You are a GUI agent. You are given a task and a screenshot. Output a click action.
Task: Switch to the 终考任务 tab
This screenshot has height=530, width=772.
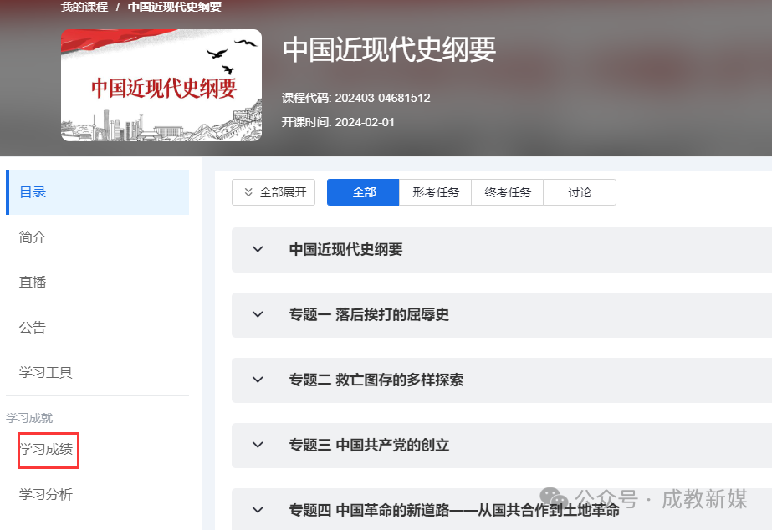[x=508, y=192]
